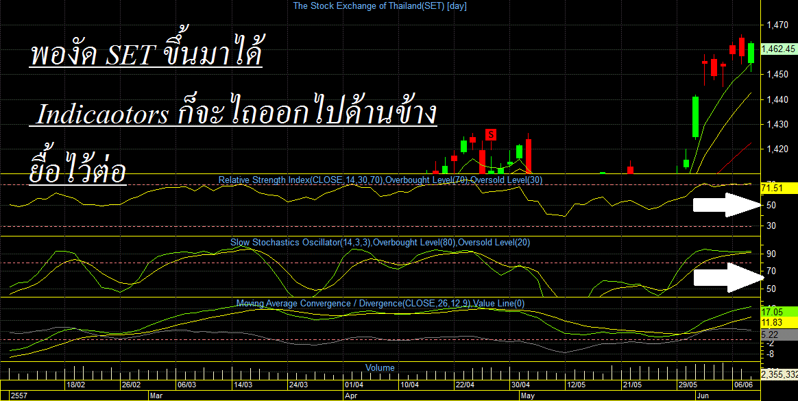Click the -2 label on the MACD axis
The width and height of the screenshot is (798, 401).
pyautogui.click(x=770, y=343)
